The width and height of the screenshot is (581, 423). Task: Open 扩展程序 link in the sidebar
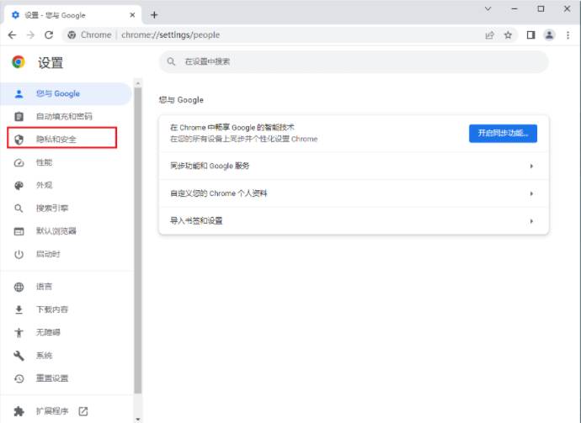(66, 411)
